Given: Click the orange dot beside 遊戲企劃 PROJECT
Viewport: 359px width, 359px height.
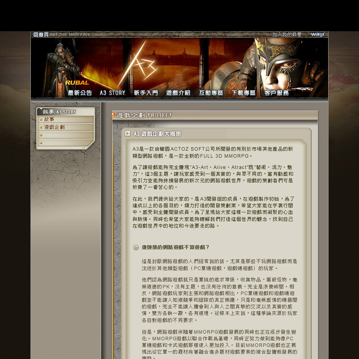Looking at the screenshot, I should 113,115.
